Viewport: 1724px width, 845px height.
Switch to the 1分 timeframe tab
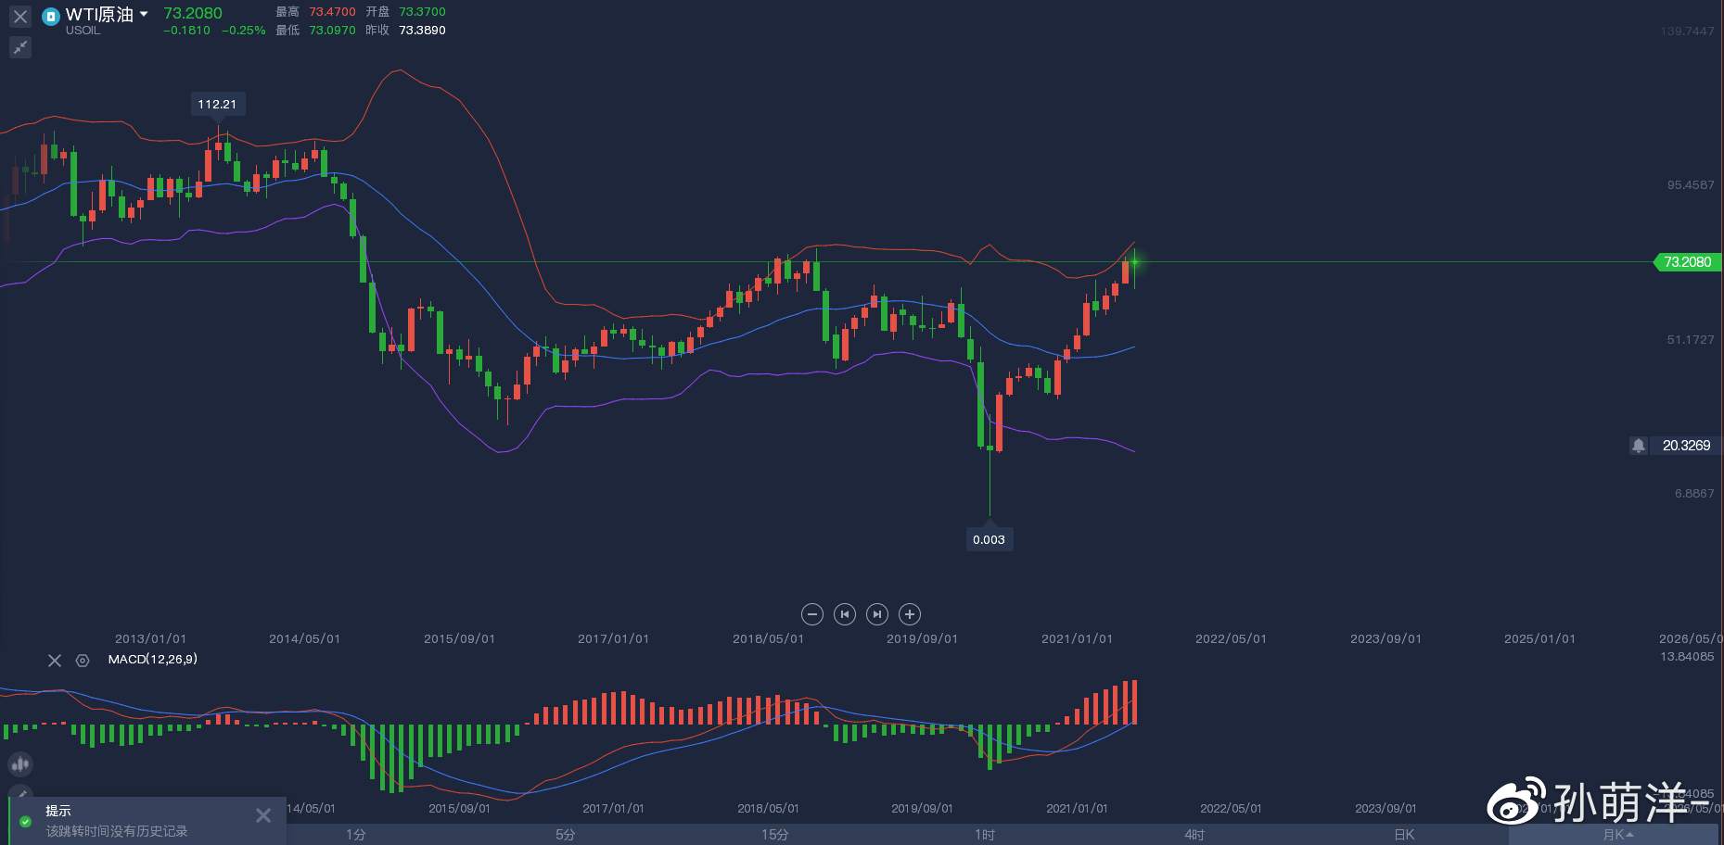356,835
